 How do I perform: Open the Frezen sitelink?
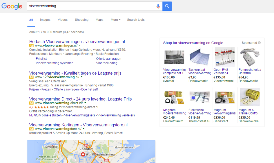click(46, 89)
